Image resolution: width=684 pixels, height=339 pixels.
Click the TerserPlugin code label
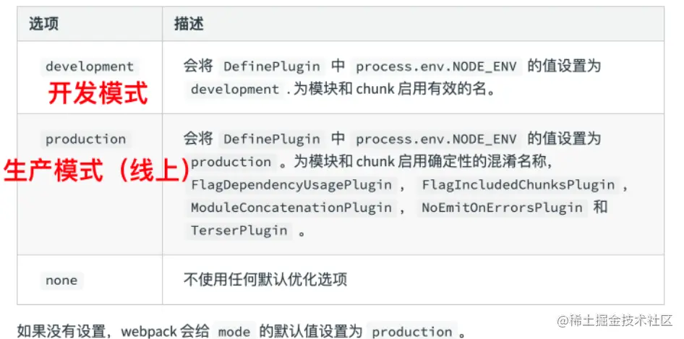click(x=239, y=231)
